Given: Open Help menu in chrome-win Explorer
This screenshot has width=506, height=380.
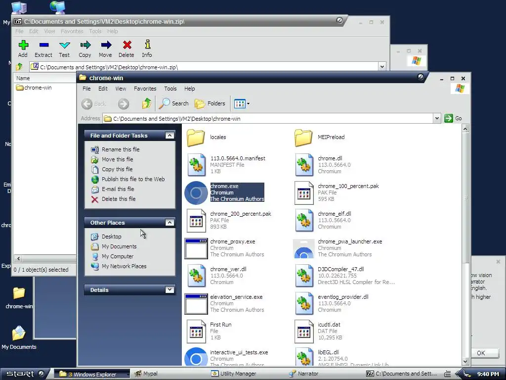Looking at the screenshot, I should point(189,89).
